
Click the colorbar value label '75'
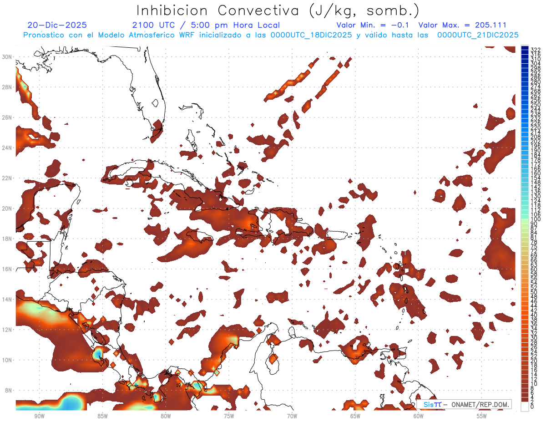(534, 246)
